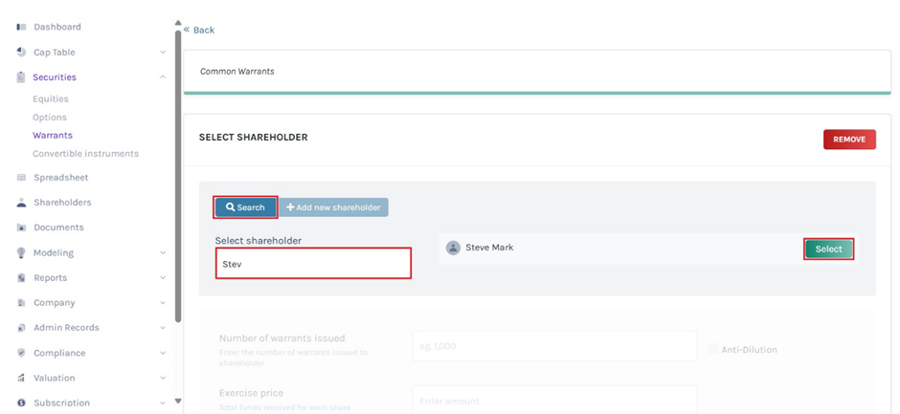Click the red REMOVE button

(x=849, y=140)
